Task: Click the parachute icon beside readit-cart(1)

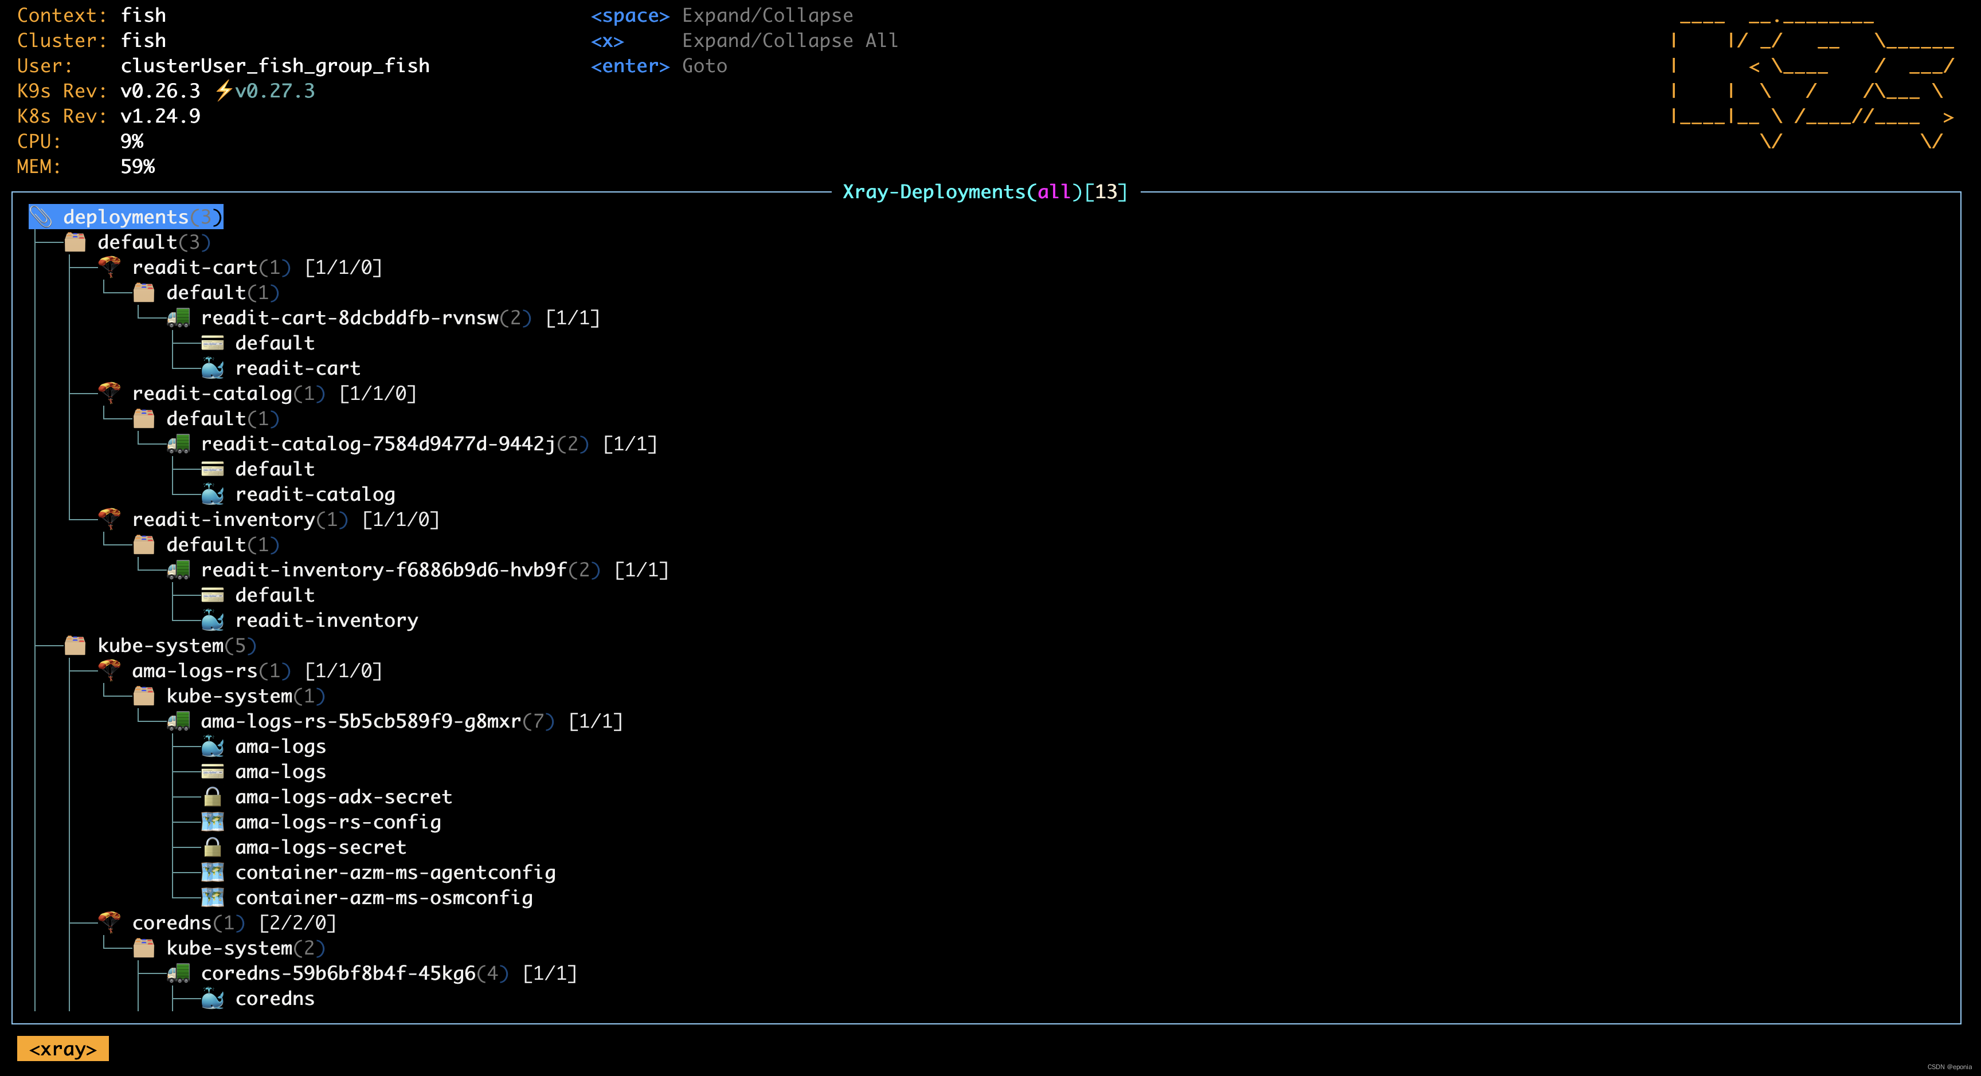Action: pos(110,266)
